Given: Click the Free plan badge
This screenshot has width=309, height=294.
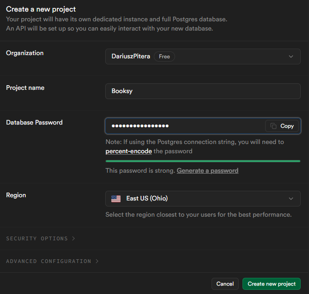Looking at the screenshot, I should pyautogui.click(x=164, y=56).
